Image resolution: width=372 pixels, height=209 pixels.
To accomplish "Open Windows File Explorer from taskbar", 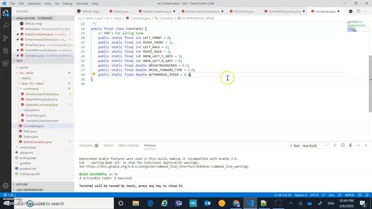I will [x=135, y=203].
